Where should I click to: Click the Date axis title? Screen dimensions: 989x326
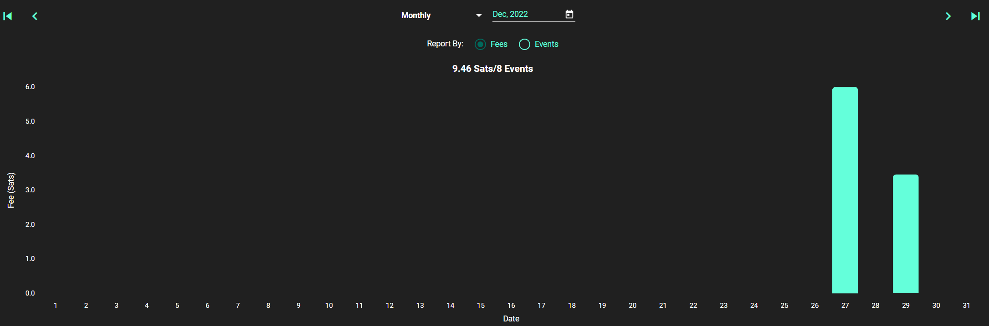[x=511, y=319]
